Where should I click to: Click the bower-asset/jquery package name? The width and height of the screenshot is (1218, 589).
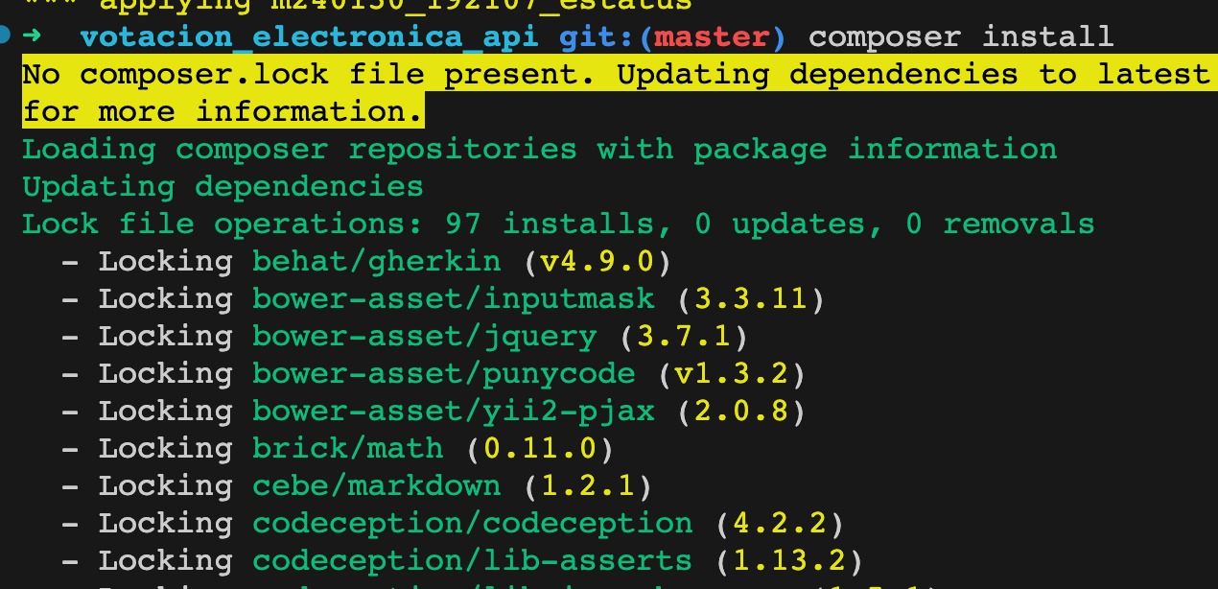tap(424, 336)
